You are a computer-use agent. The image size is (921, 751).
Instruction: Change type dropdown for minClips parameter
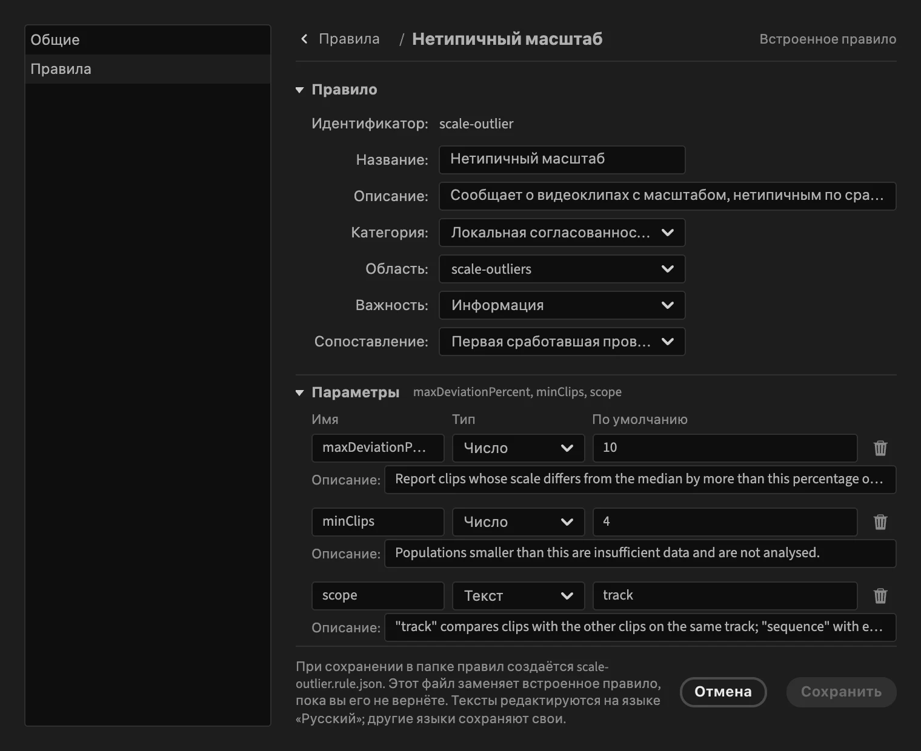pos(519,522)
